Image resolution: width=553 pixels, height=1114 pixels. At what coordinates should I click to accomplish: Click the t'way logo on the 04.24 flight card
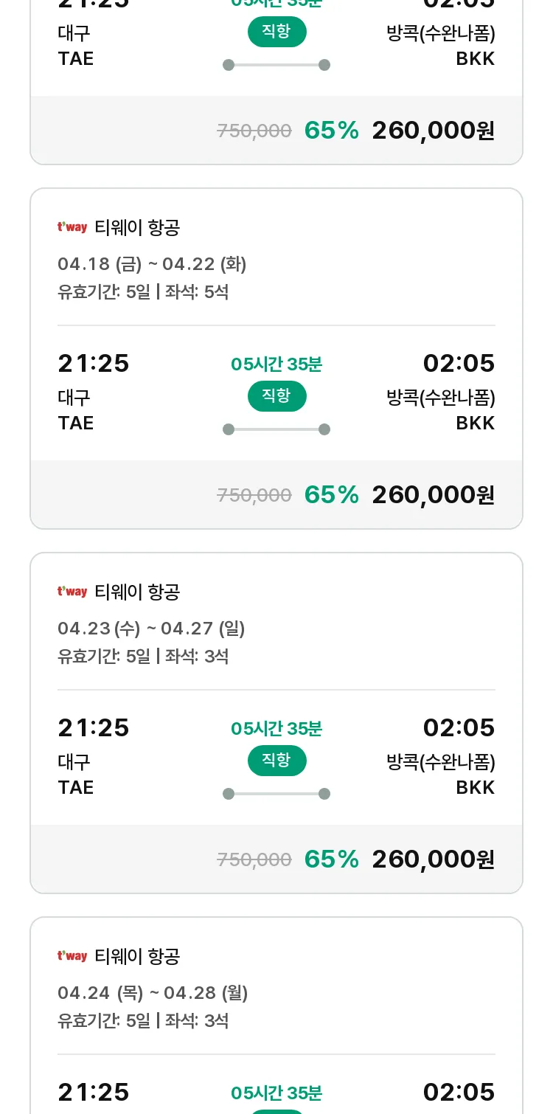coord(72,956)
